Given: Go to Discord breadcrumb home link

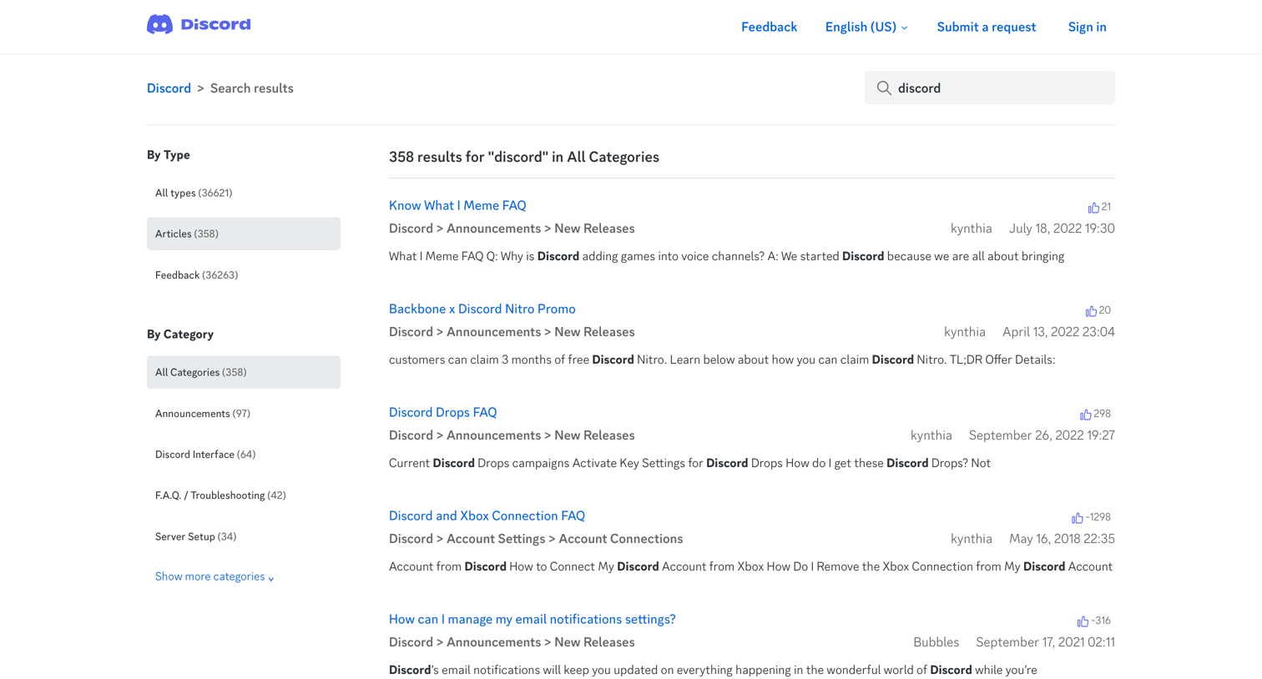Looking at the screenshot, I should pyautogui.click(x=169, y=88).
